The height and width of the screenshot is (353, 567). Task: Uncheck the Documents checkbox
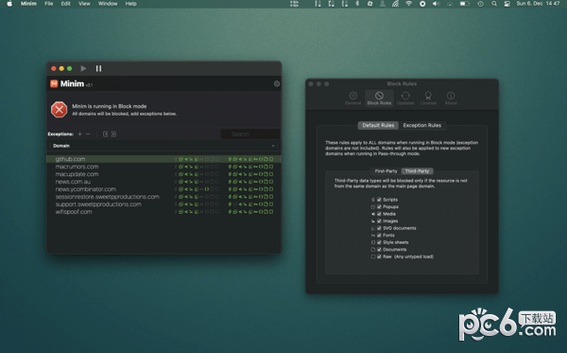379,250
